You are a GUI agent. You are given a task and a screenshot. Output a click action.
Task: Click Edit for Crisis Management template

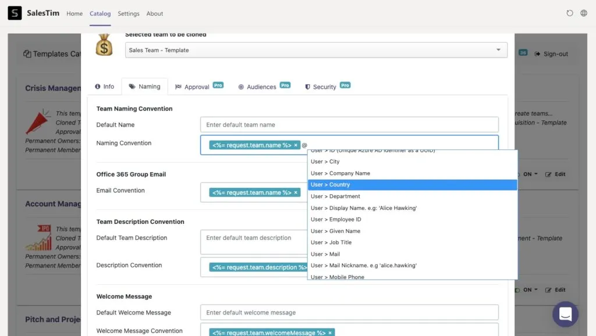point(555,174)
